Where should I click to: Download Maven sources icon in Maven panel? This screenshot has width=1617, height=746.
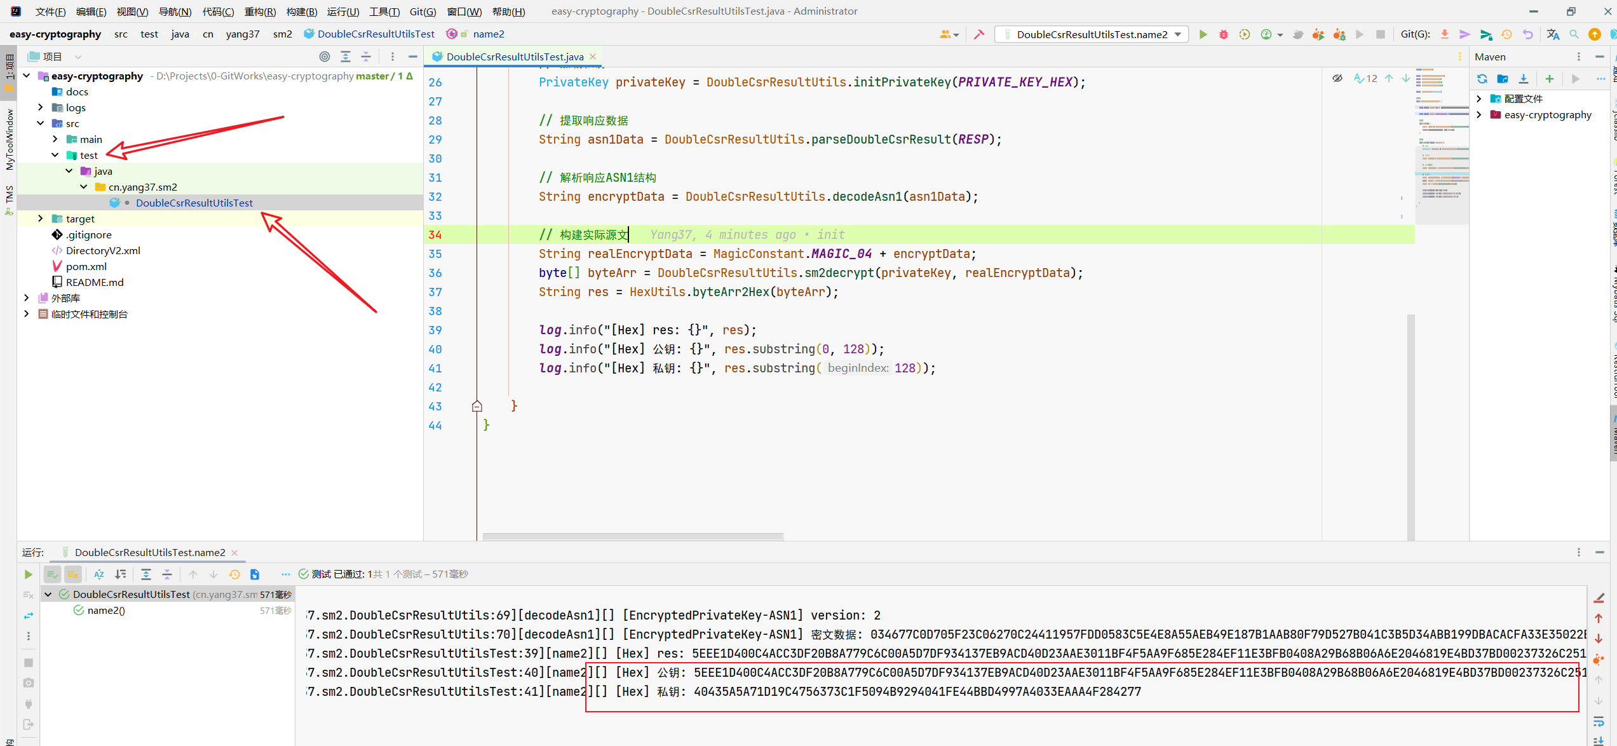click(1524, 79)
